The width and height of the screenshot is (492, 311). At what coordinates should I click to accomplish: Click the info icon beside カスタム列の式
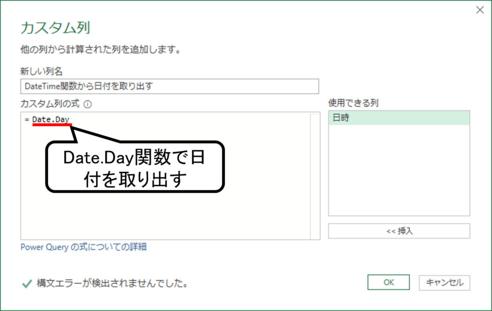tap(87, 105)
